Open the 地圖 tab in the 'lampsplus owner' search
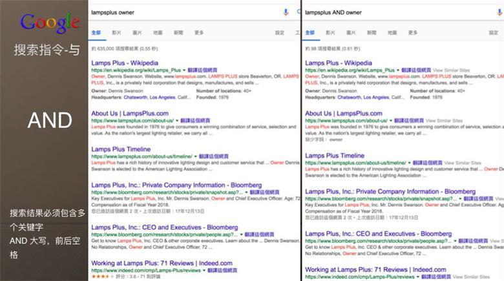Screen dimensions: 504x281 point(158,32)
